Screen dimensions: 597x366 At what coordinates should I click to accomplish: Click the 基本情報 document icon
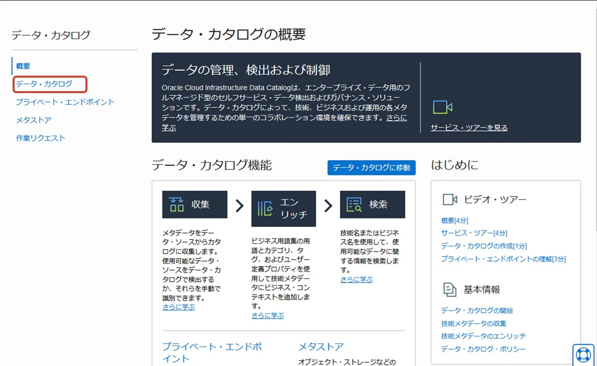[x=450, y=290]
